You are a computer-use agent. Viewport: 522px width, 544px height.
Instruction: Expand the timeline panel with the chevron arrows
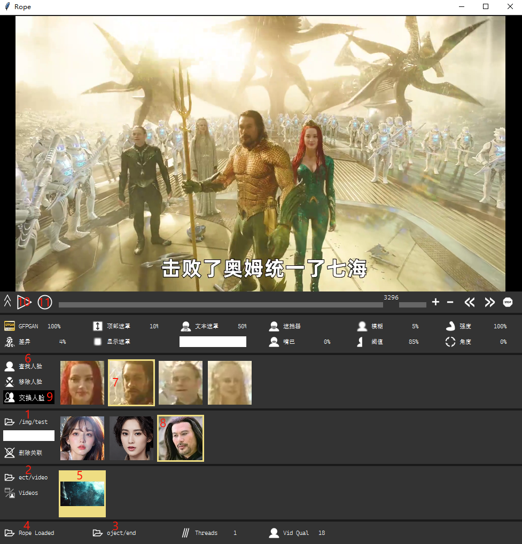pyautogui.click(x=7, y=302)
